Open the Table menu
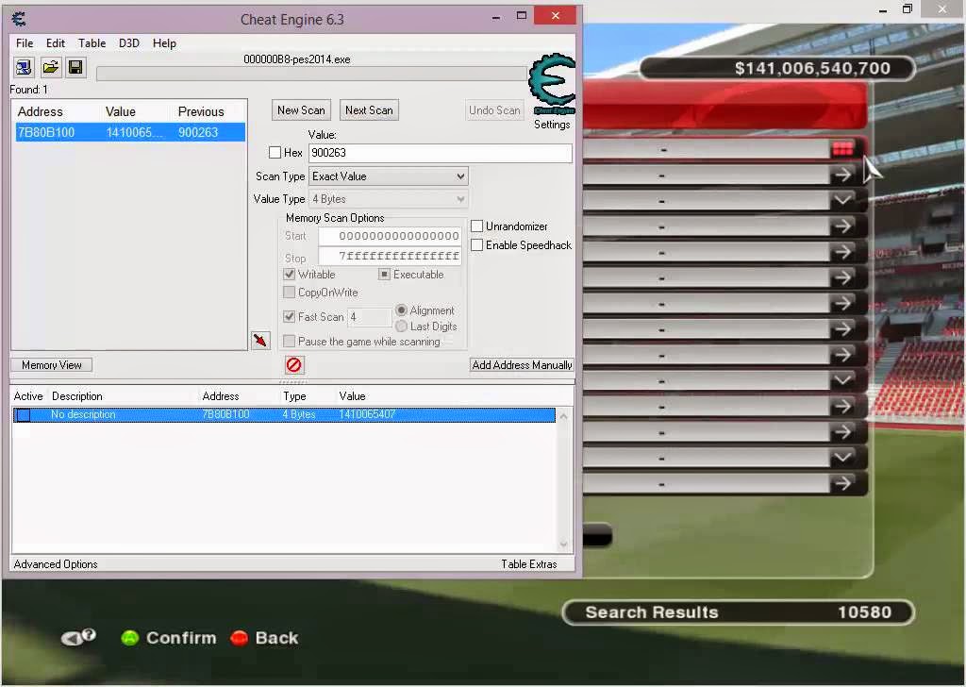Viewport: 966px width, 687px height. pos(92,43)
